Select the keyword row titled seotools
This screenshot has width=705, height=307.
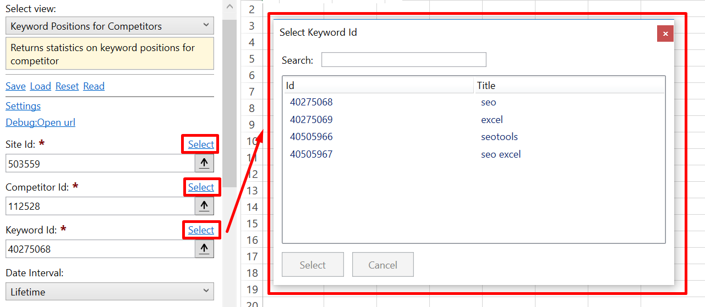point(473,137)
